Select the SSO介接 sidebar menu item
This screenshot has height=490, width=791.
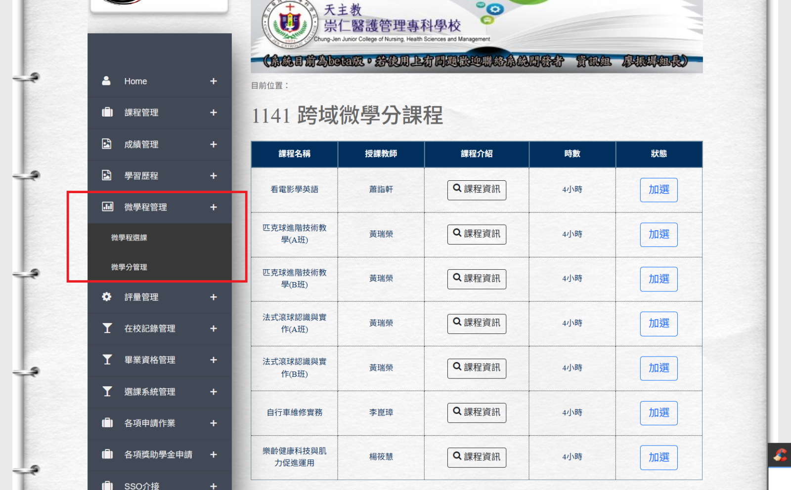coord(142,486)
